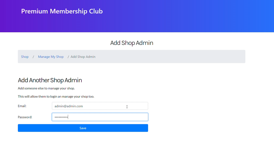
Task: Go to the Shop breadcrumb link
Action: coord(25,57)
